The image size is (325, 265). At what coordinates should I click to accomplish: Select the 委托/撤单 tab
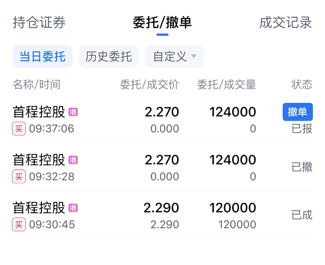(162, 23)
